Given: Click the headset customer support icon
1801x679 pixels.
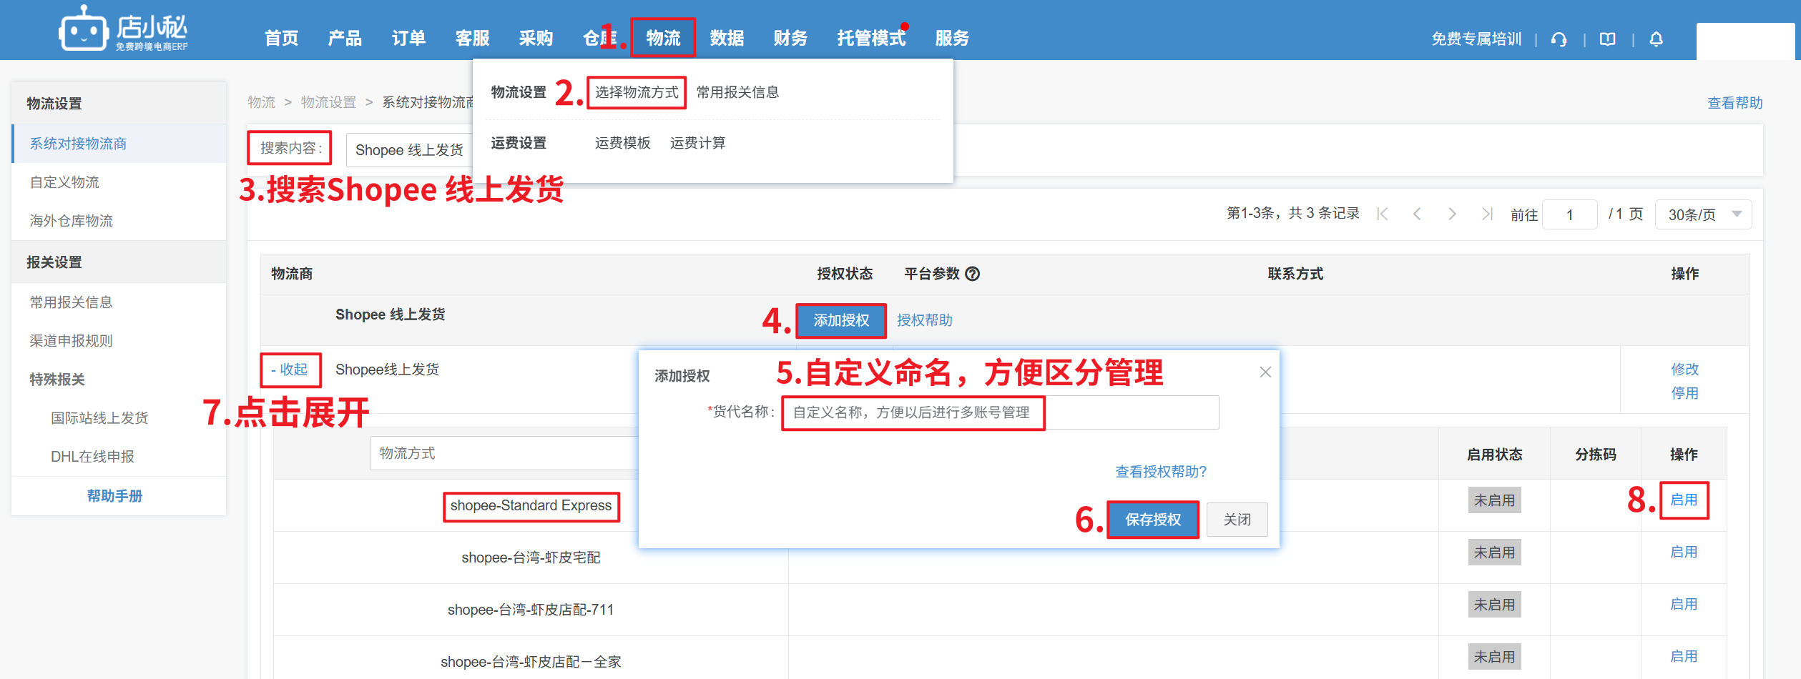Looking at the screenshot, I should [1559, 39].
